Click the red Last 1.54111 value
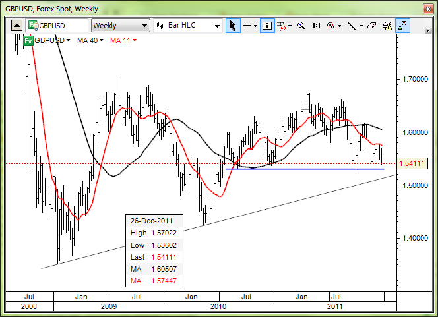This screenshot has height=317, width=438. (164, 257)
